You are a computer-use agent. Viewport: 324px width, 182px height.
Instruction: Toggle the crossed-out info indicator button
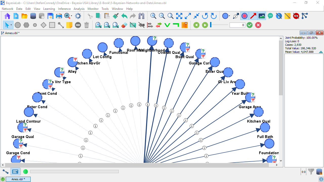coord(279,16)
